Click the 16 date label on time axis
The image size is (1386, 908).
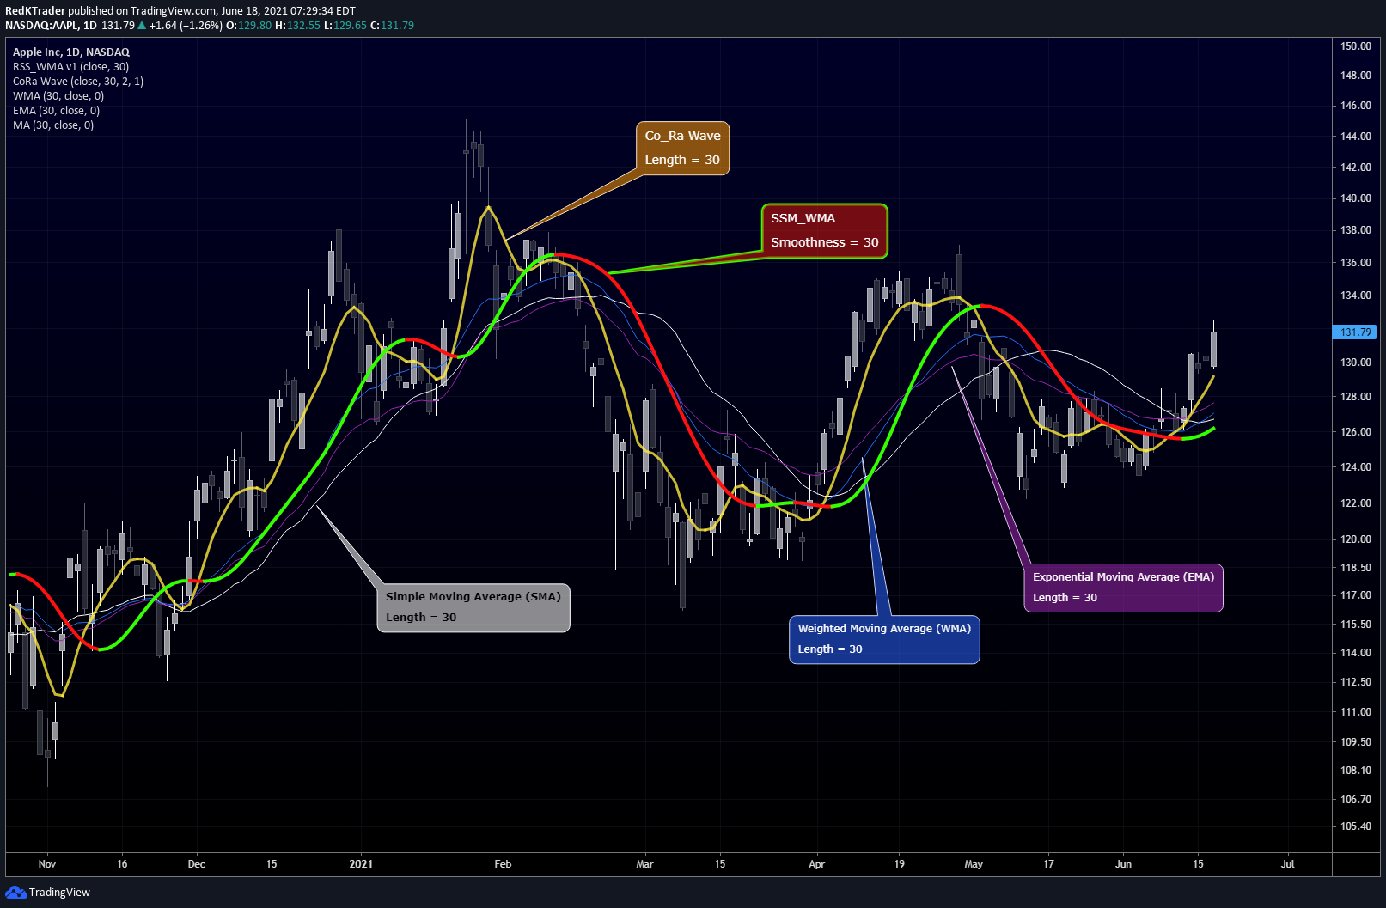coord(122,864)
